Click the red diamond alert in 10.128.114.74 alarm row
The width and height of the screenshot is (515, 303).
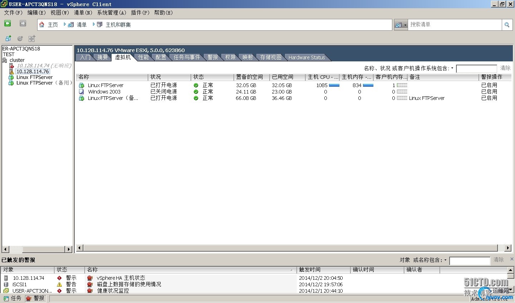coord(59,278)
